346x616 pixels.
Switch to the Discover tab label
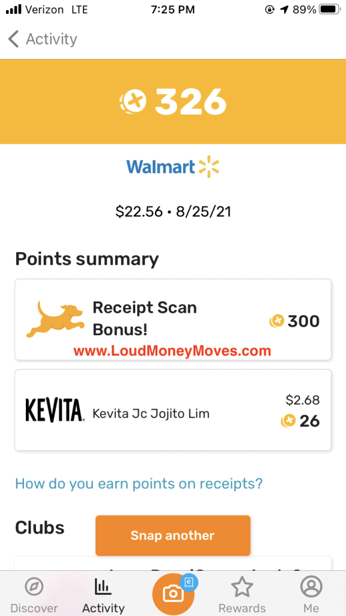pyautogui.click(x=34, y=608)
